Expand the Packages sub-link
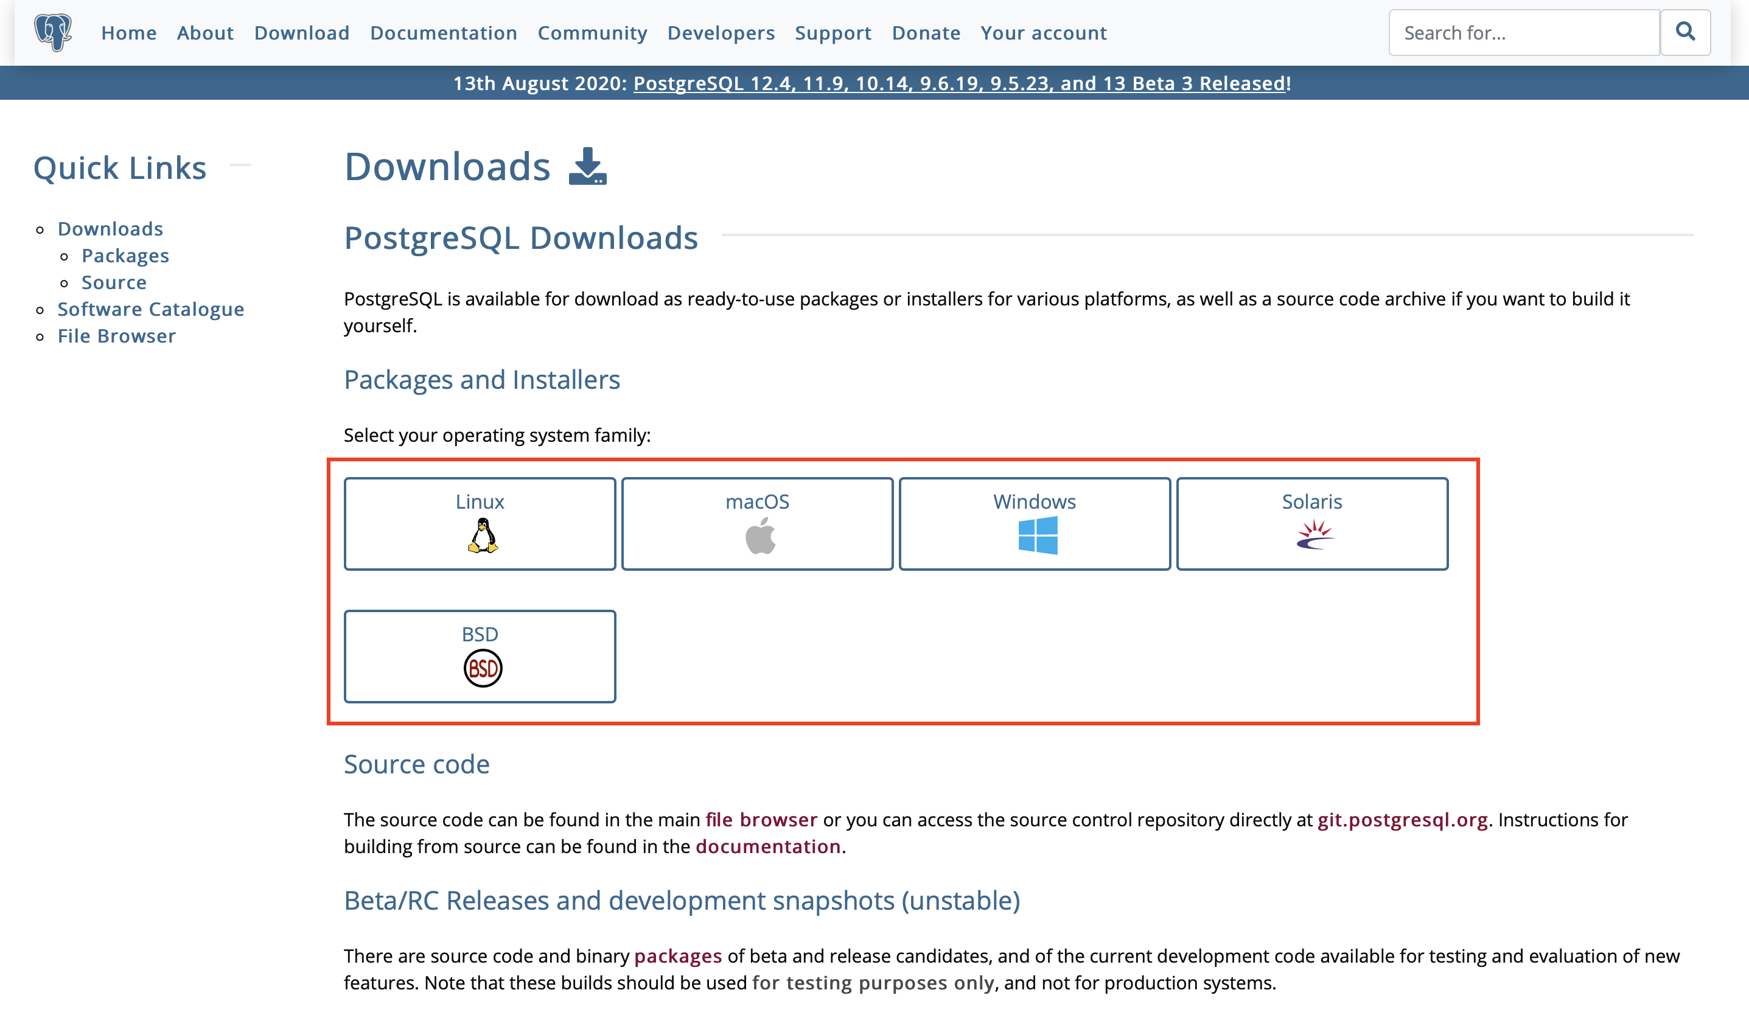 125,254
